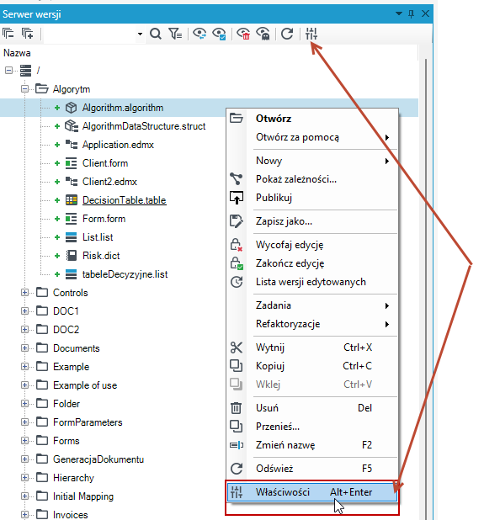Viewport: 484px width, 520px height.
Task: Close the Serwer wersji panel
Action: [425, 13]
